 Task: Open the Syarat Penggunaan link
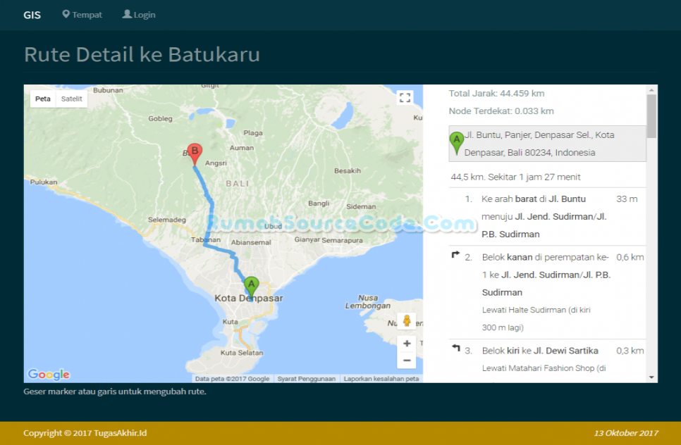click(306, 378)
